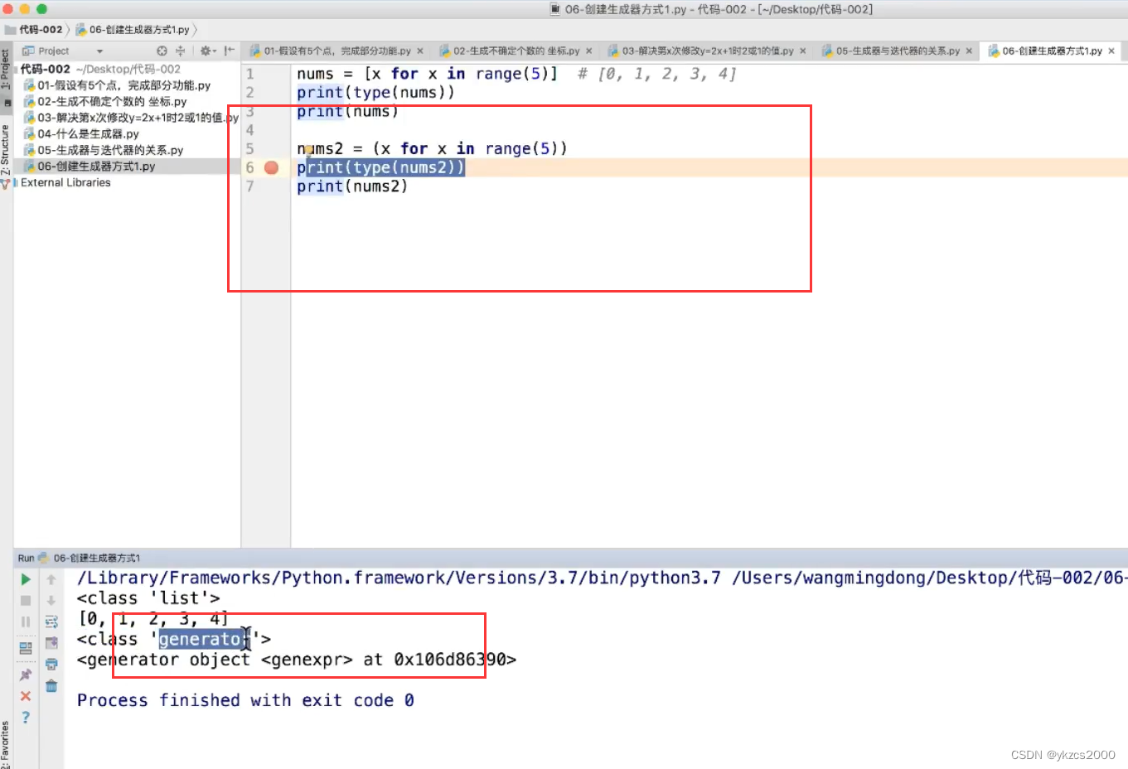Viewport: 1128px width, 769px height.
Task: Hide the Project panel with the hide icon
Action: point(229,51)
